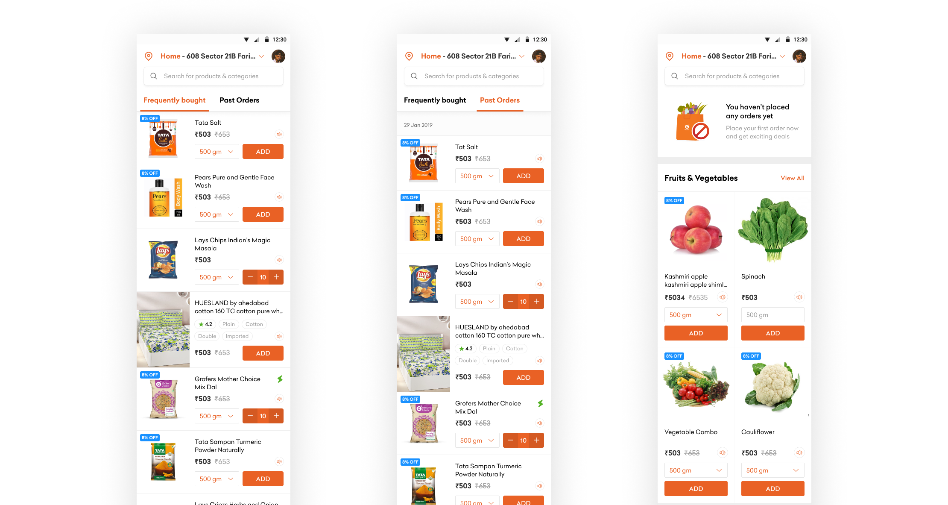The width and height of the screenshot is (948, 505).
Task: Tap speaker icon beside Cauliflower price
Action: click(799, 452)
